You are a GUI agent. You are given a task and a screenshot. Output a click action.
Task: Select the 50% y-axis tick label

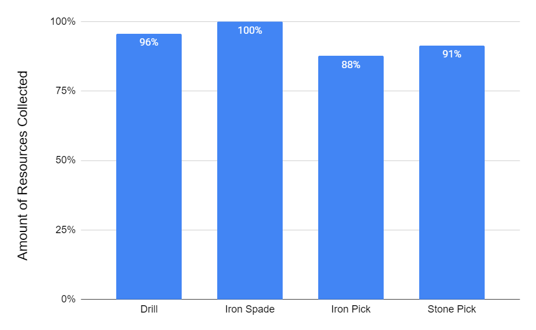[66, 160]
